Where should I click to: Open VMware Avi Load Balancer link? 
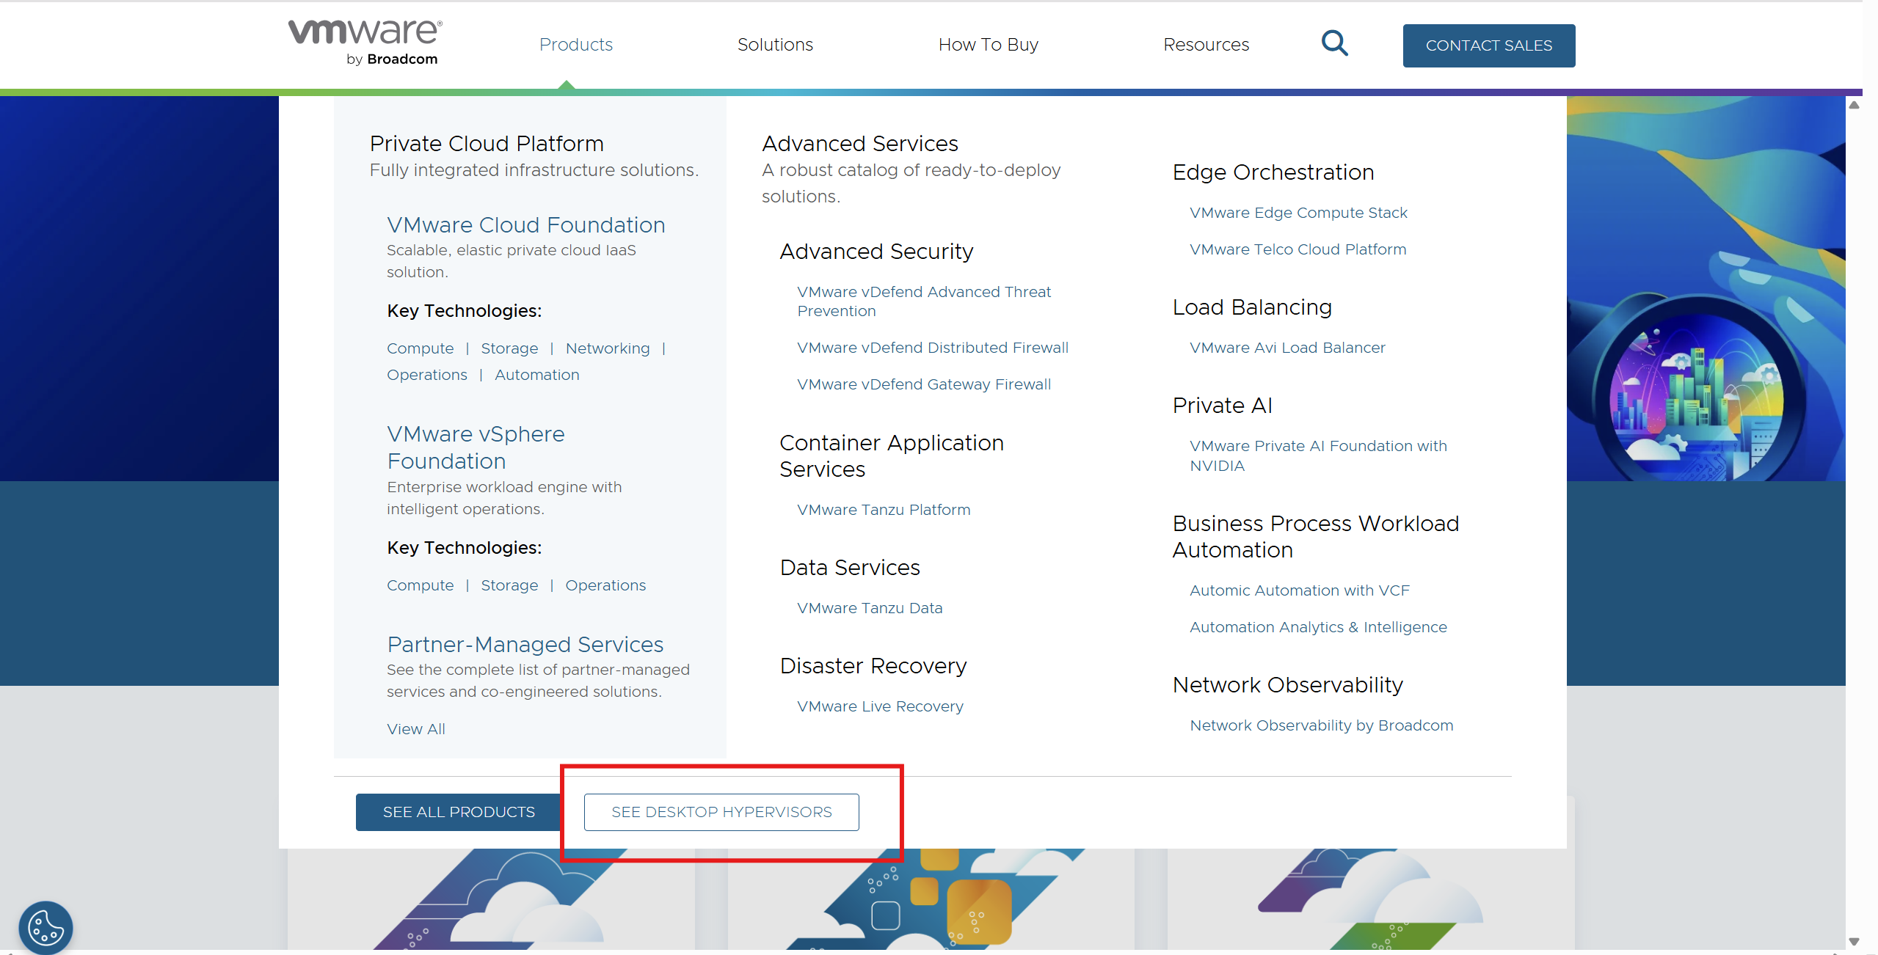coord(1287,348)
